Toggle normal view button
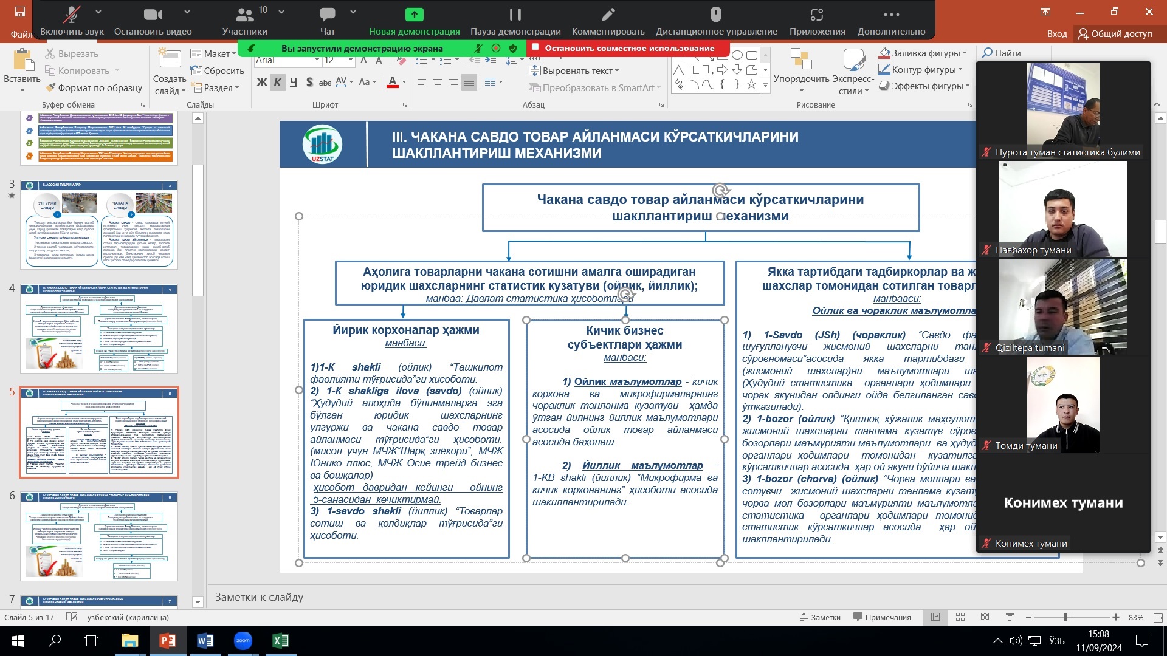The height and width of the screenshot is (656, 1167). pos(935,617)
